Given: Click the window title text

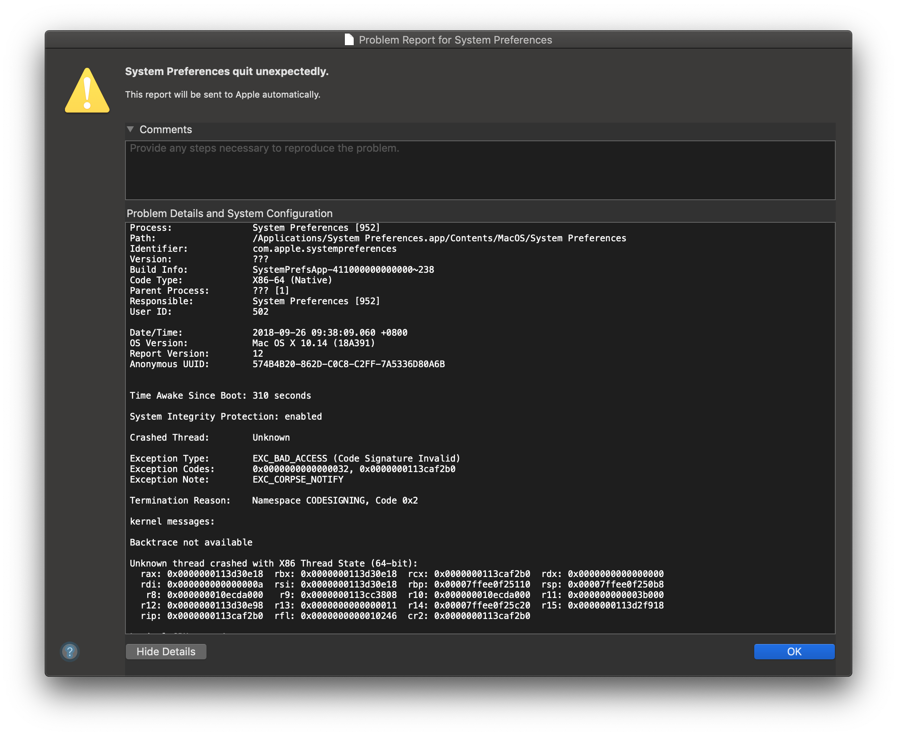Looking at the screenshot, I should pyautogui.click(x=455, y=40).
